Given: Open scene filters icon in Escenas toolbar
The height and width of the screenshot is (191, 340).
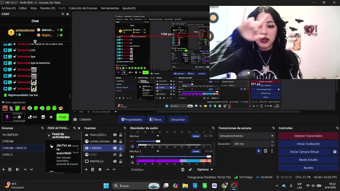Looking at the screenshot, I should [x=17, y=170].
